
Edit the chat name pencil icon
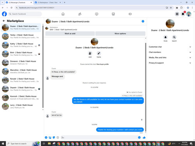tap(99, 53)
